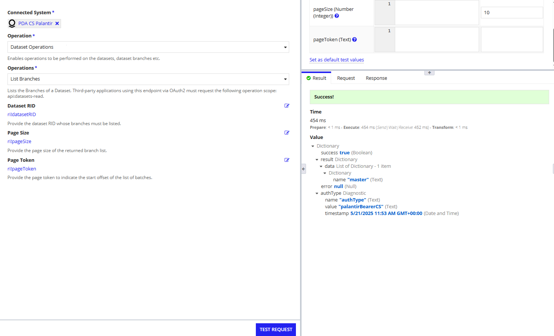Click the green check icon on Result tab
Screen dimensions: 554x336
[309, 78]
